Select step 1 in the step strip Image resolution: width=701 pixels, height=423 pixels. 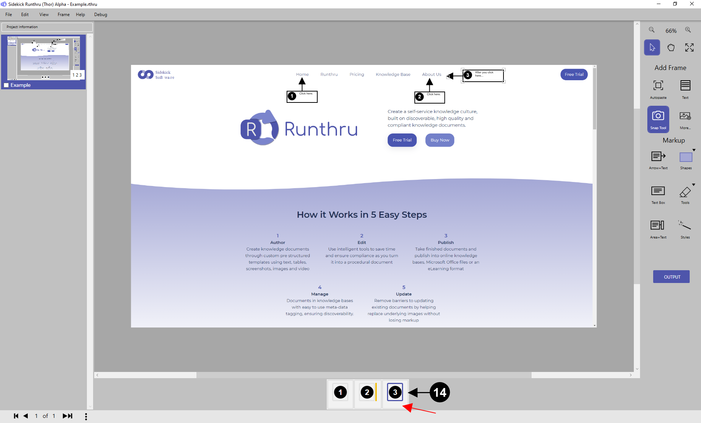340,392
